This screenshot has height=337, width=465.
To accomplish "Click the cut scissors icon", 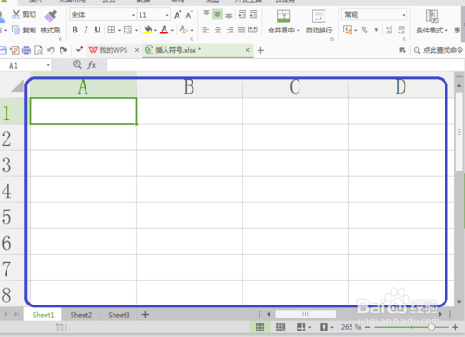I will [16, 14].
